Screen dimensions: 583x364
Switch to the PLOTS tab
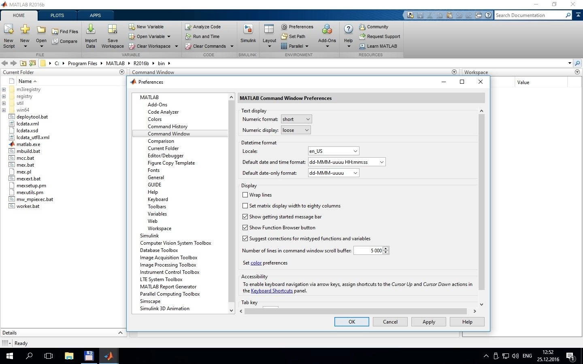tap(57, 15)
